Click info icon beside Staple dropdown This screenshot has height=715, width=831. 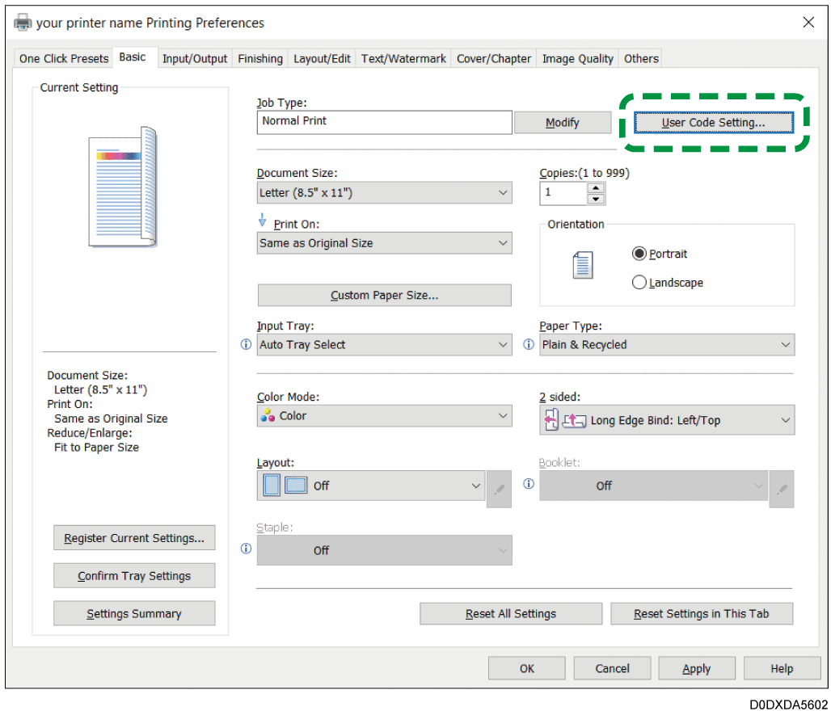click(x=247, y=549)
